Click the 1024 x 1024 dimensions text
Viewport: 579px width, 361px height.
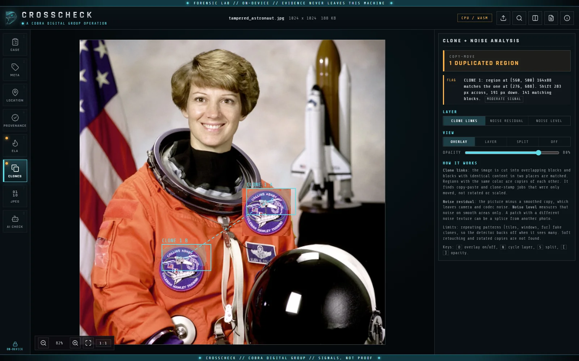pos(303,18)
